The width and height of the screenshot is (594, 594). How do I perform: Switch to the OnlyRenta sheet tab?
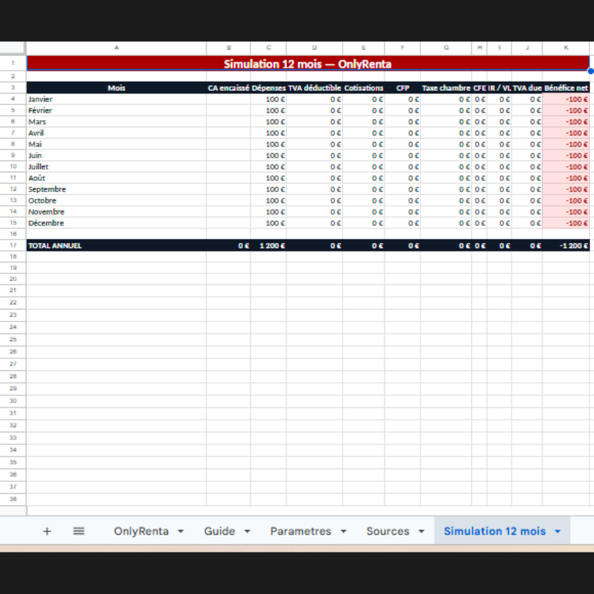tap(141, 531)
